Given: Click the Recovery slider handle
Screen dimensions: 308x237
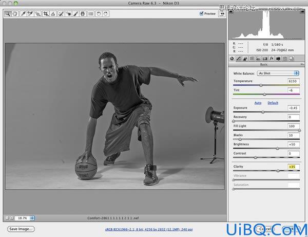Looking at the screenshot, I should pyautogui.click(x=234, y=121).
